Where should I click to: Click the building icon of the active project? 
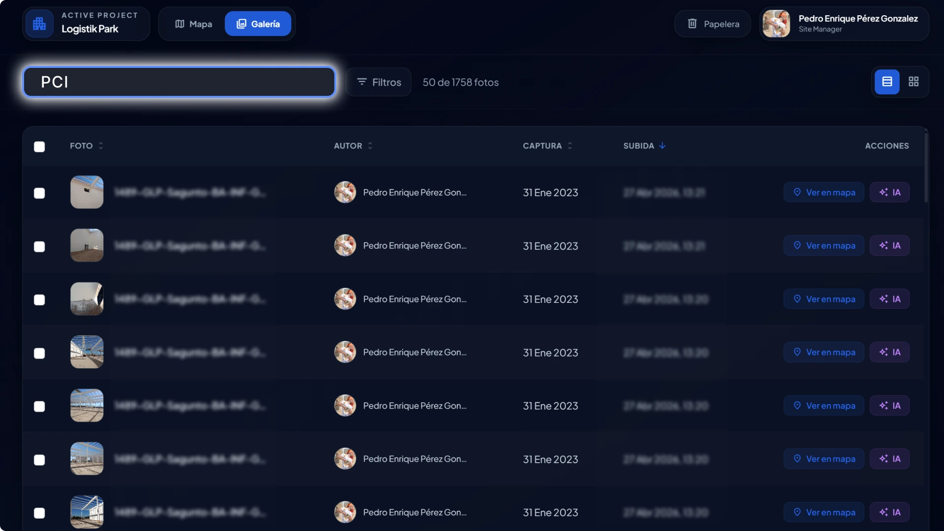[39, 24]
